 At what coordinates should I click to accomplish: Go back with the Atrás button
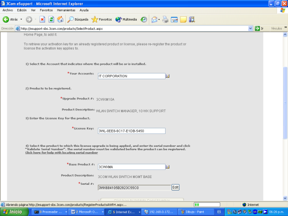pos(10,19)
